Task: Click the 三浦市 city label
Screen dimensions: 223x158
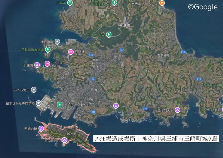Action: click(125, 26)
